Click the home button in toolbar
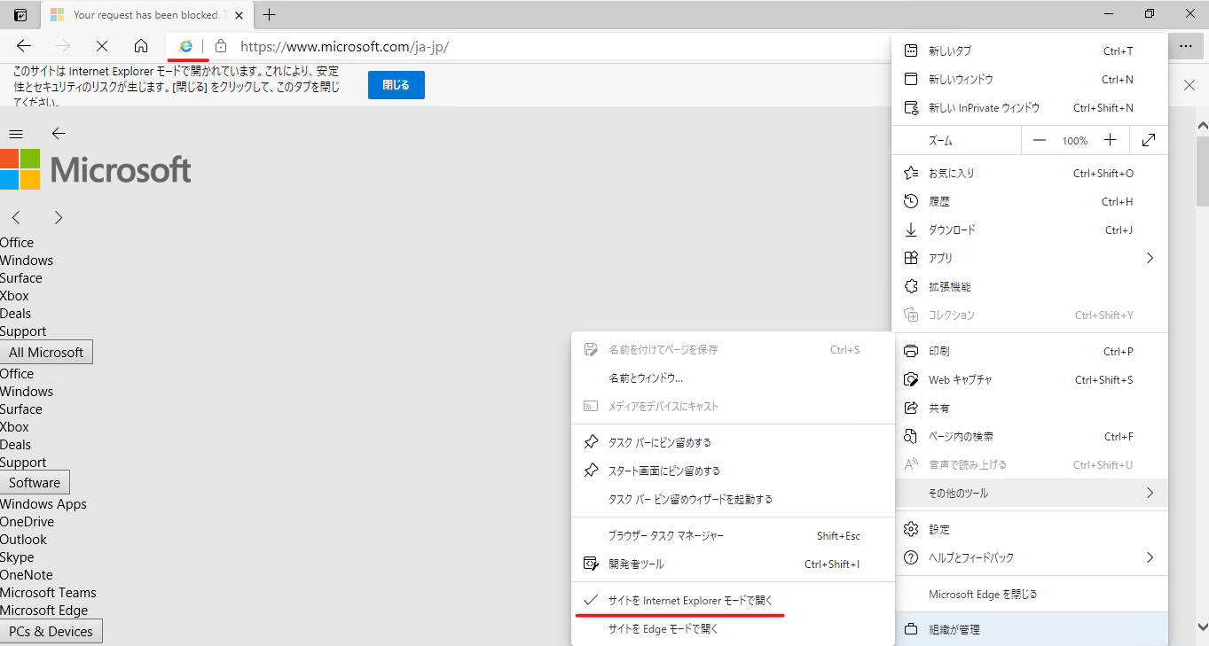Viewport: 1209px width, 646px height. click(141, 46)
